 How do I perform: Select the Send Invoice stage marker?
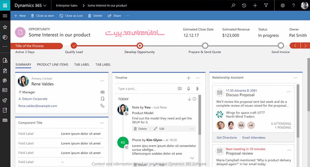coord(281,46)
